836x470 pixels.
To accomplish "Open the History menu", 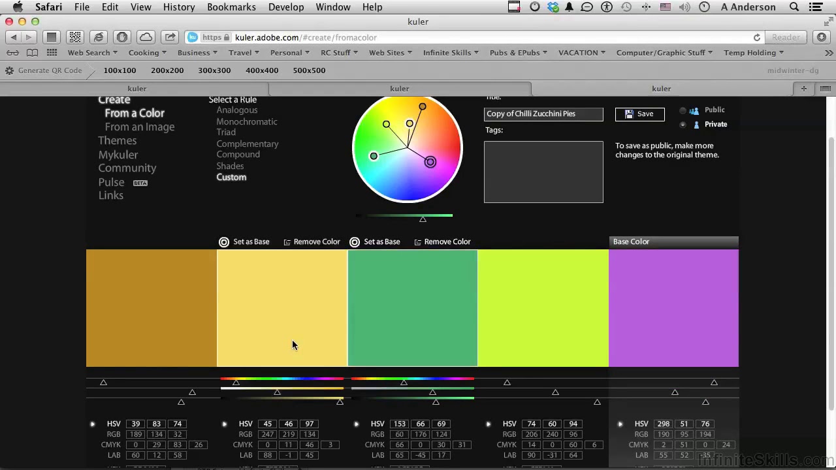I will tap(179, 7).
